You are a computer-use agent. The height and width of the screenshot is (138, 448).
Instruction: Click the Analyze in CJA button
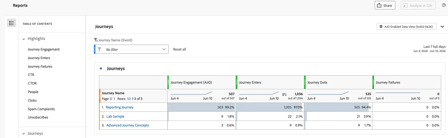(418, 5)
